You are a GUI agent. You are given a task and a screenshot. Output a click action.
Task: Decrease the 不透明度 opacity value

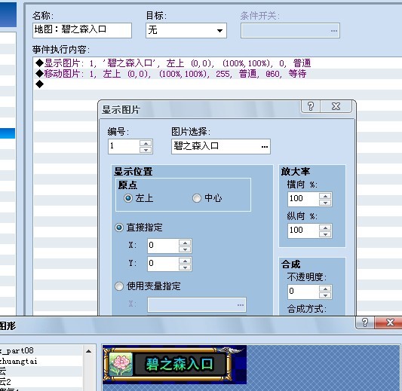[x=325, y=295]
